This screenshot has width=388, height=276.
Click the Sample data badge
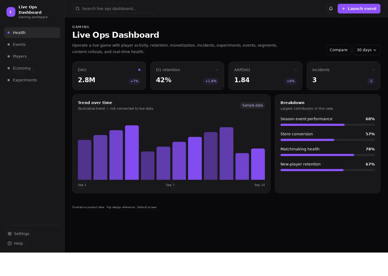(x=252, y=105)
